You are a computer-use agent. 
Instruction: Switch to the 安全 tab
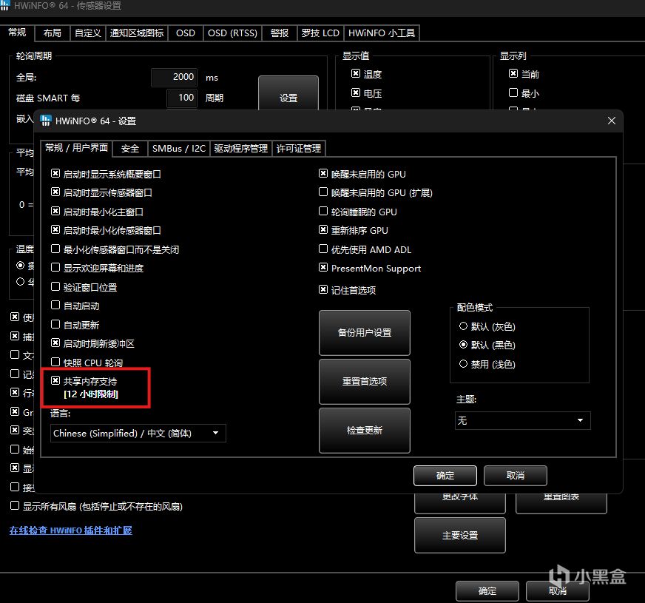coord(130,149)
